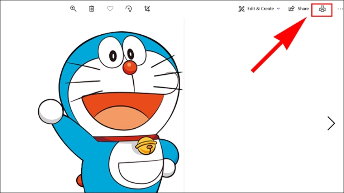
Task: Delete the photo with trash icon
Action: (x=92, y=9)
